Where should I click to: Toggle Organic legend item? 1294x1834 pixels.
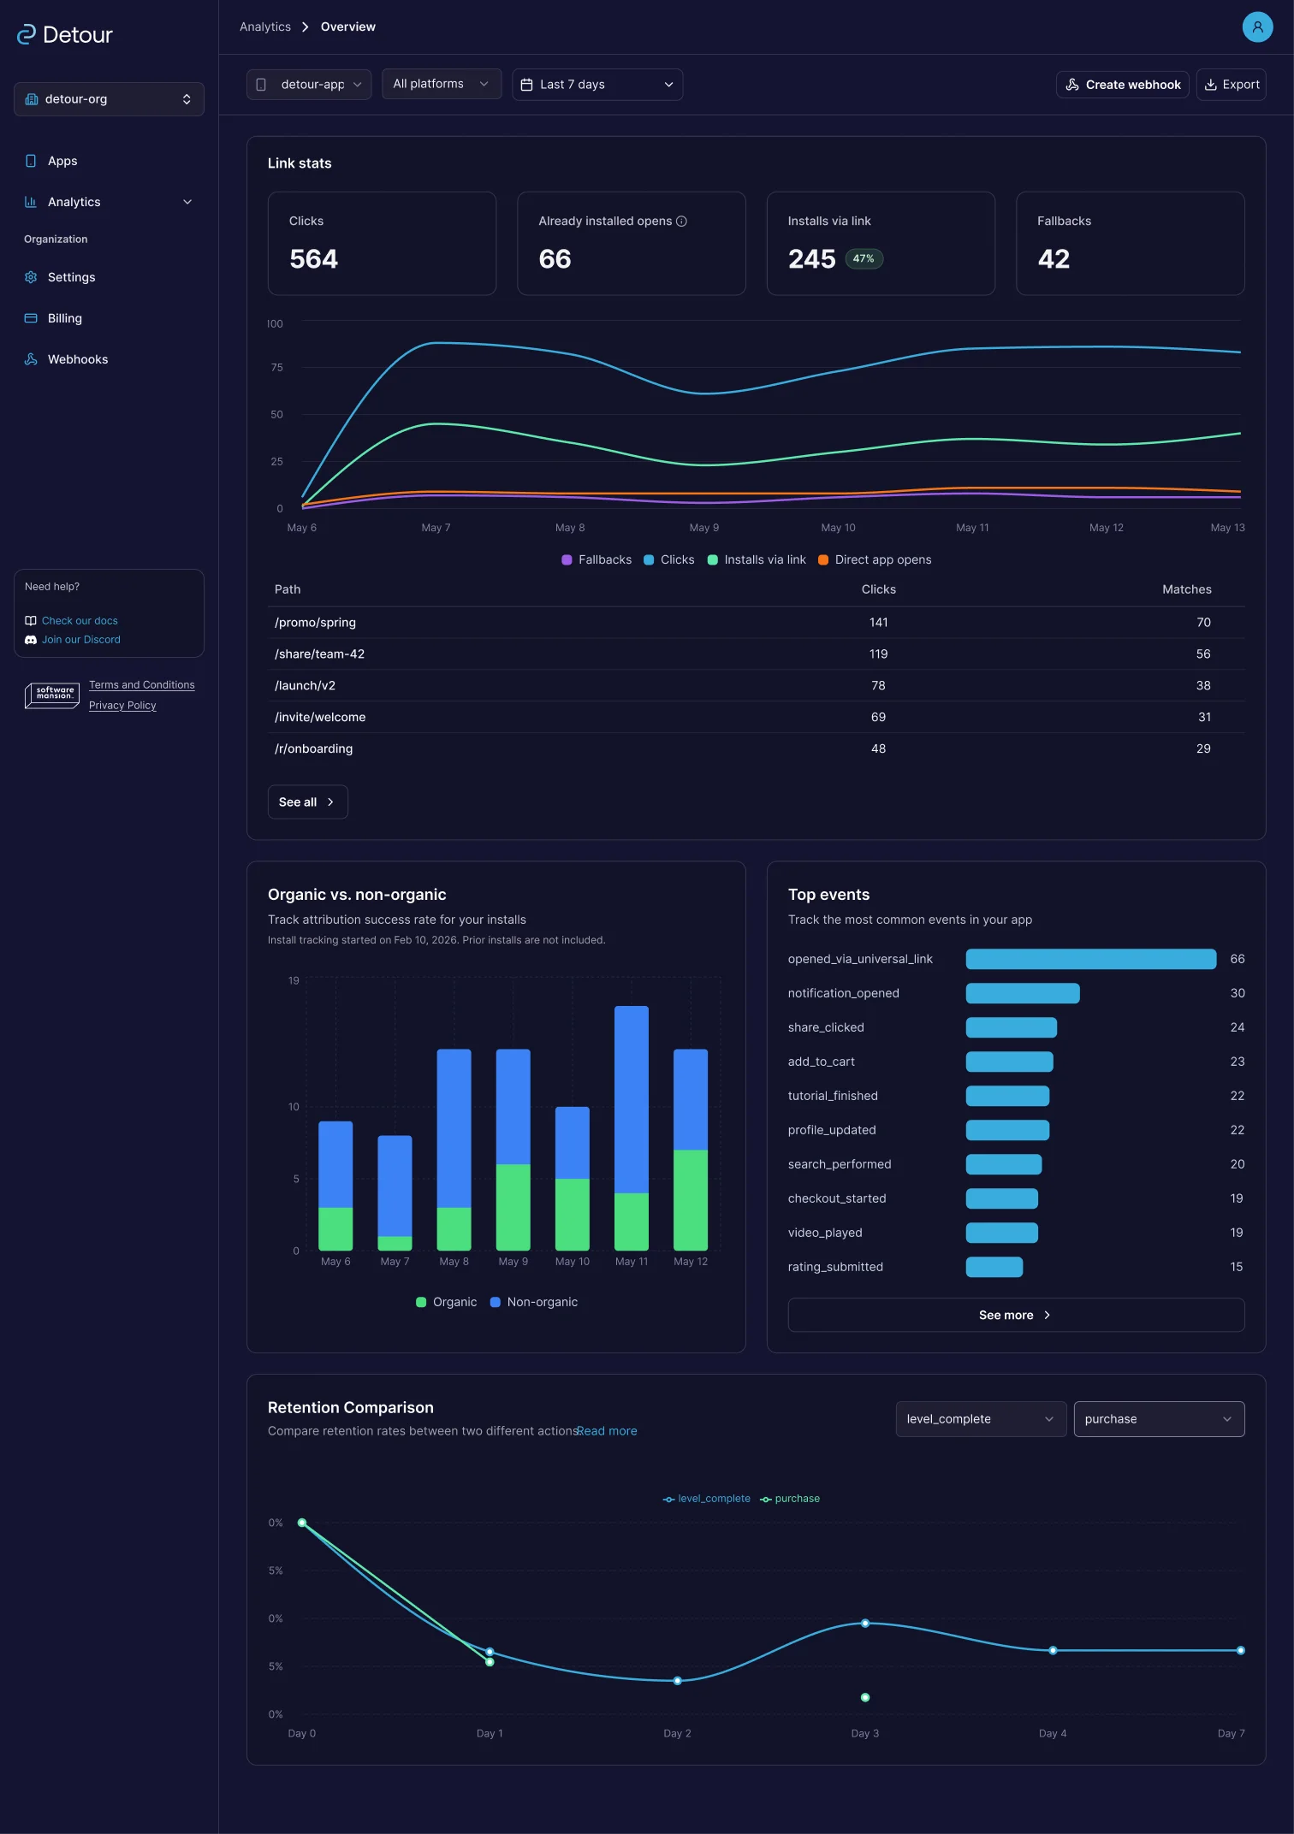coord(446,1303)
